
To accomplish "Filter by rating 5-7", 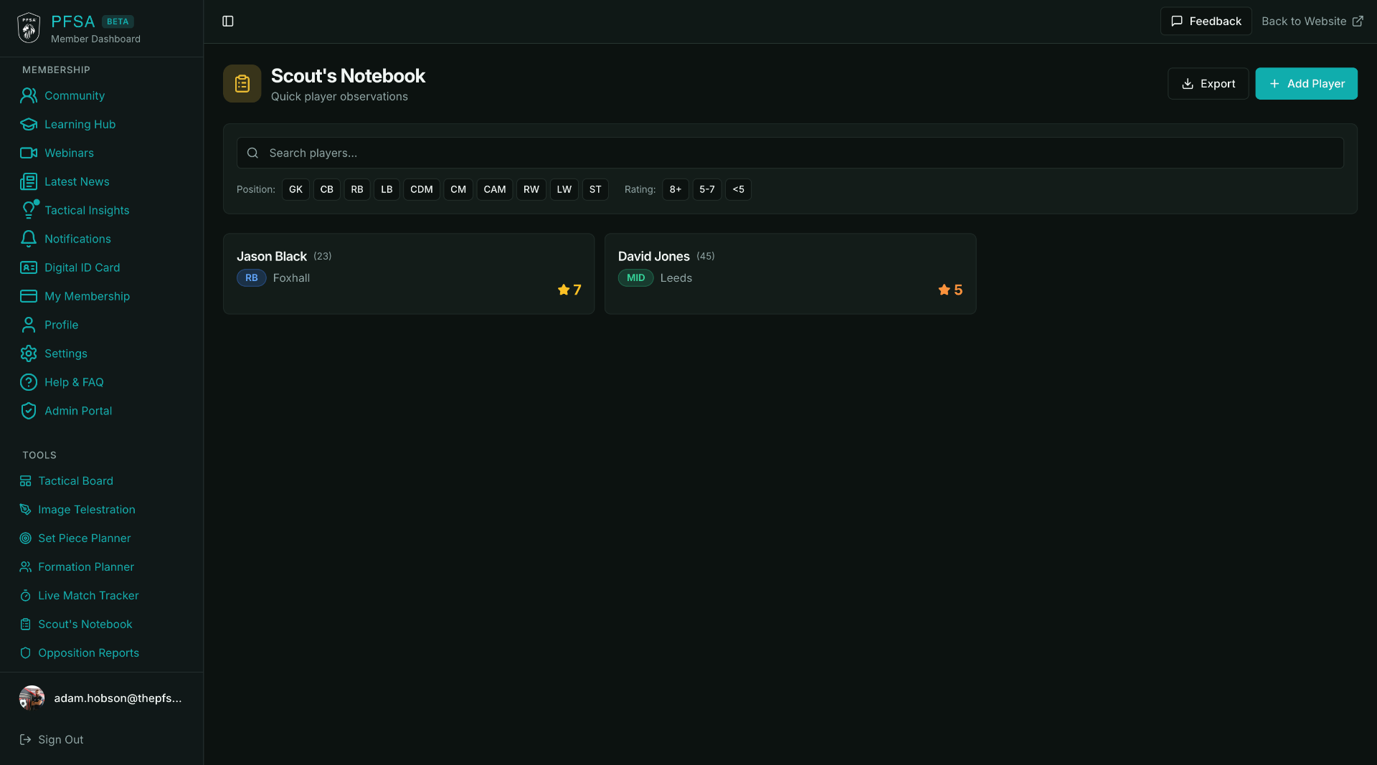I will point(707,189).
